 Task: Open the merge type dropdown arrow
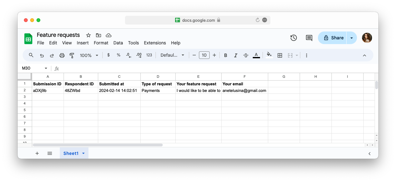pyautogui.click(x=297, y=55)
